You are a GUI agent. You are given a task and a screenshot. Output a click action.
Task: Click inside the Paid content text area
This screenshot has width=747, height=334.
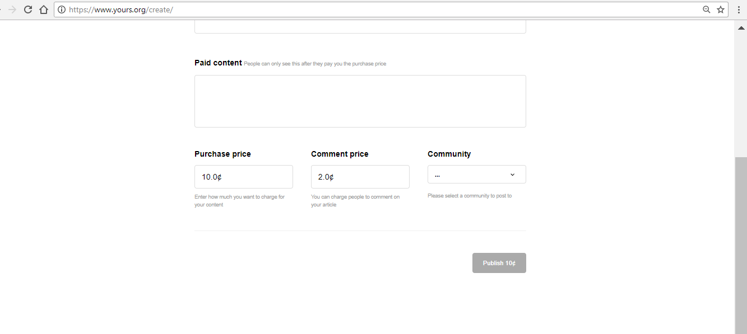[x=360, y=101]
